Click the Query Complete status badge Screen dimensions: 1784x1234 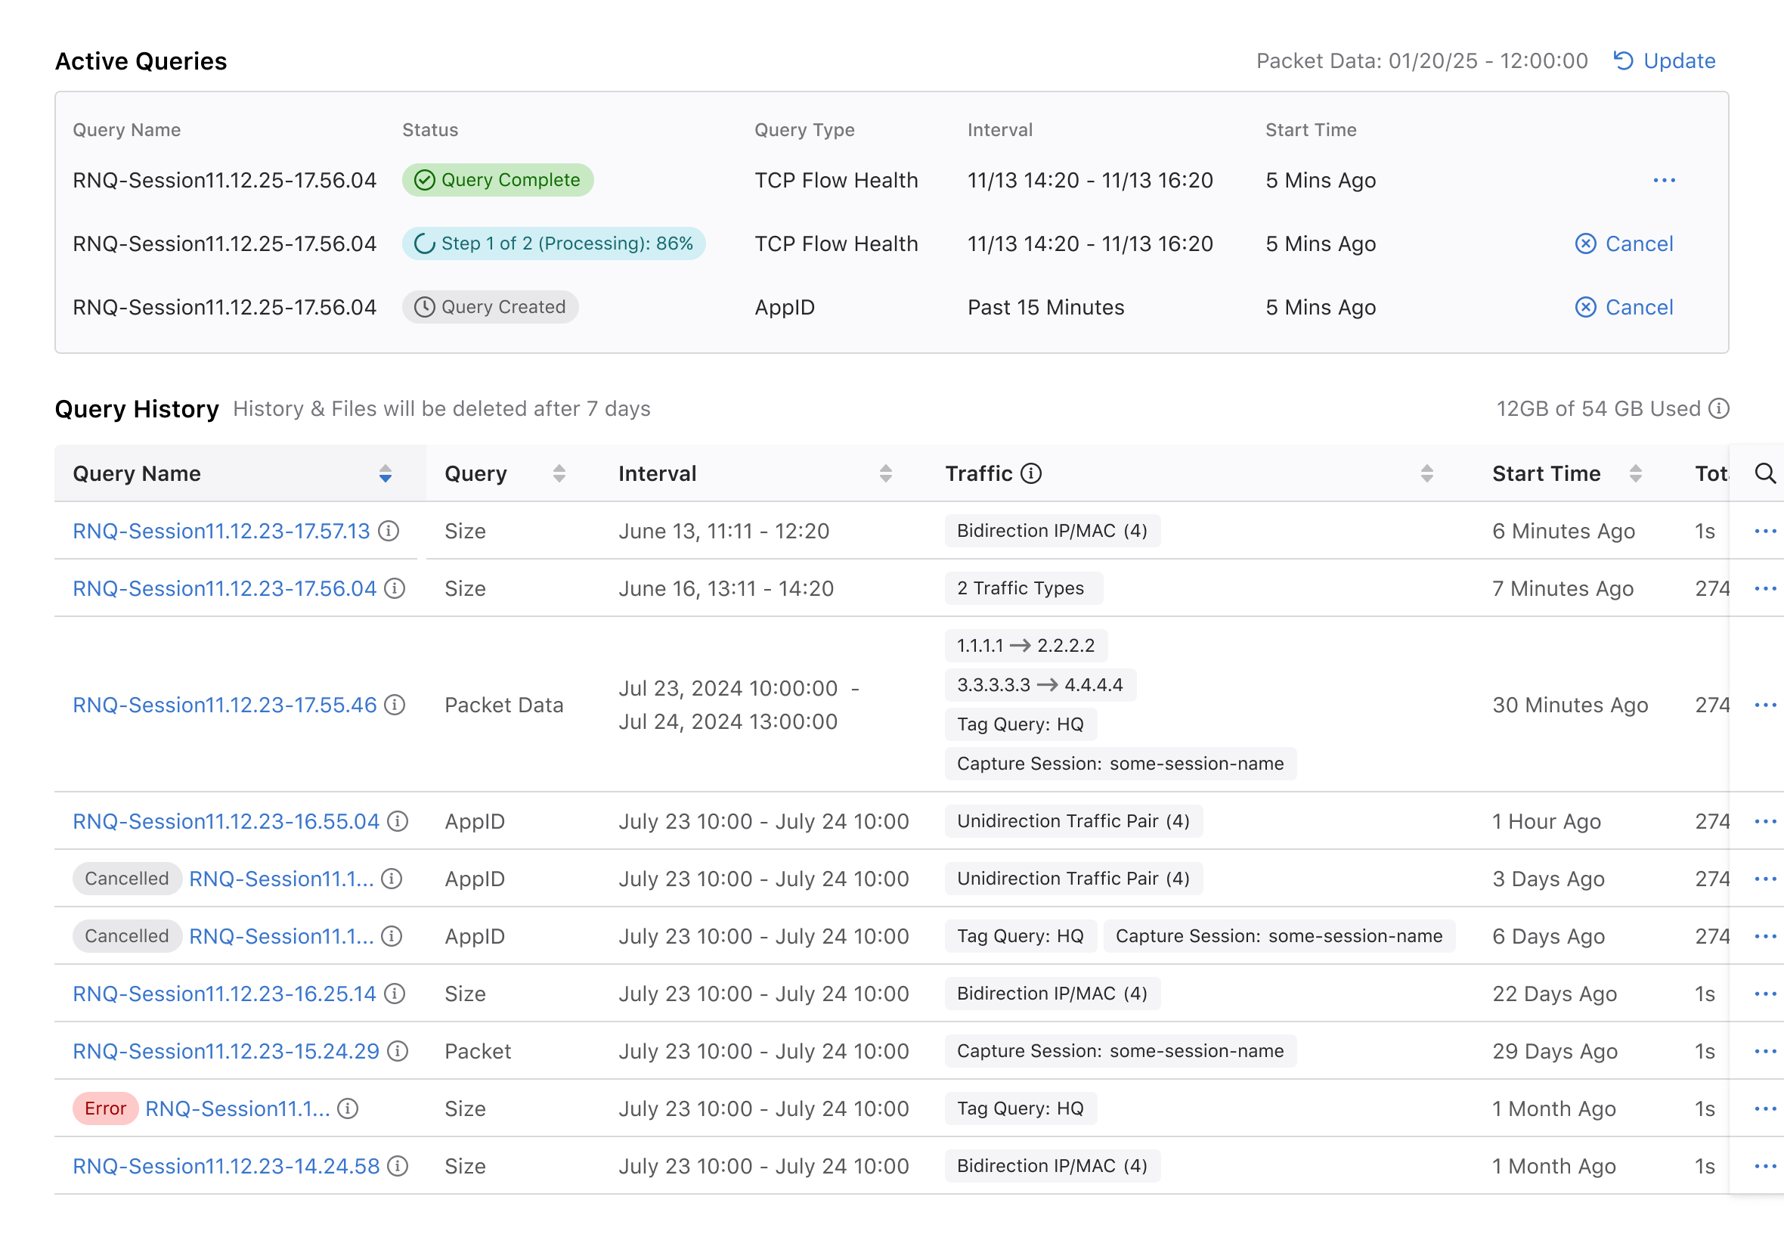pos(498,180)
